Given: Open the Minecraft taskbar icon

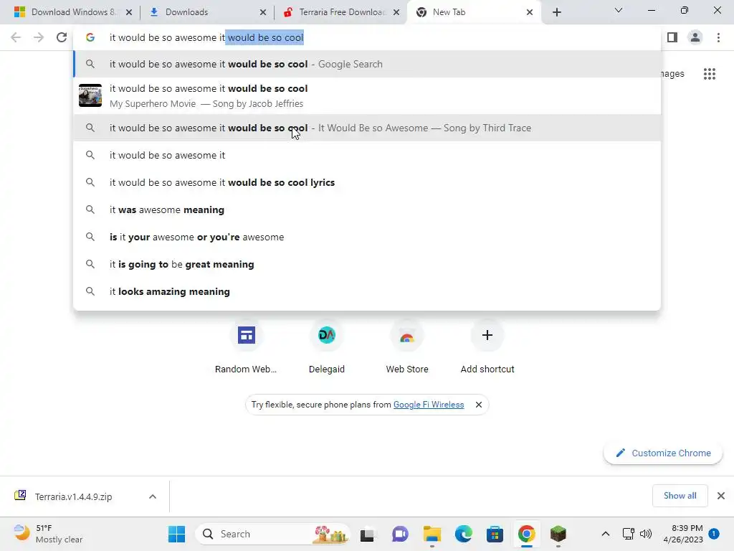Looking at the screenshot, I should tap(558, 534).
